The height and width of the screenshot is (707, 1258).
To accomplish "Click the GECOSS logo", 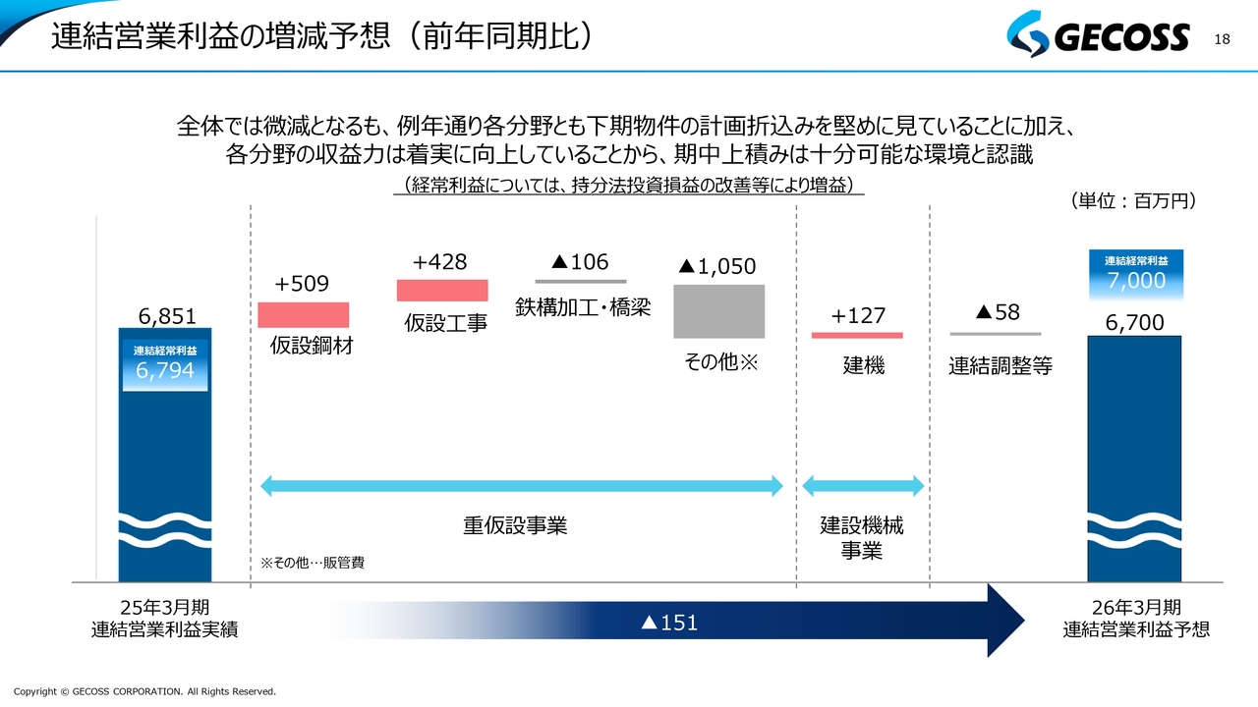I will click(1097, 37).
